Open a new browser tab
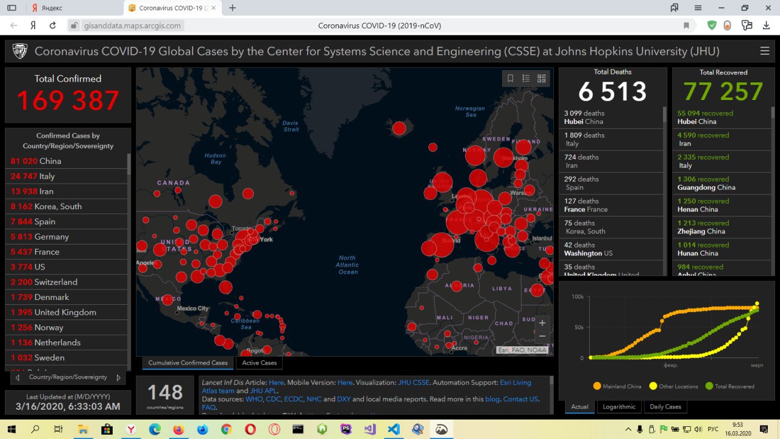 coord(233,8)
